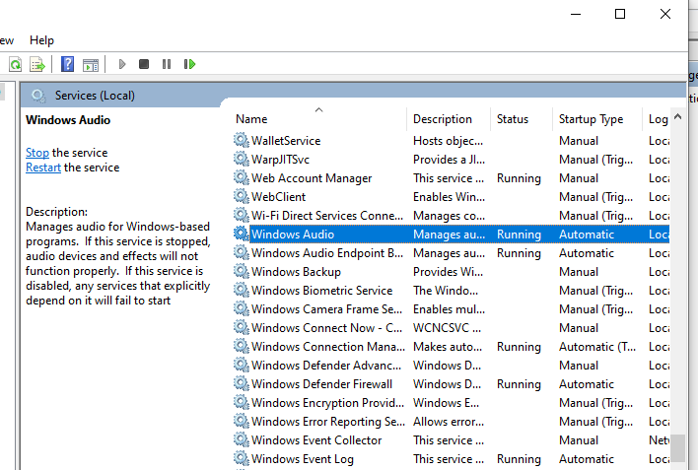The height and width of the screenshot is (470, 698).
Task: Click the Restart the service link
Action: click(43, 168)
